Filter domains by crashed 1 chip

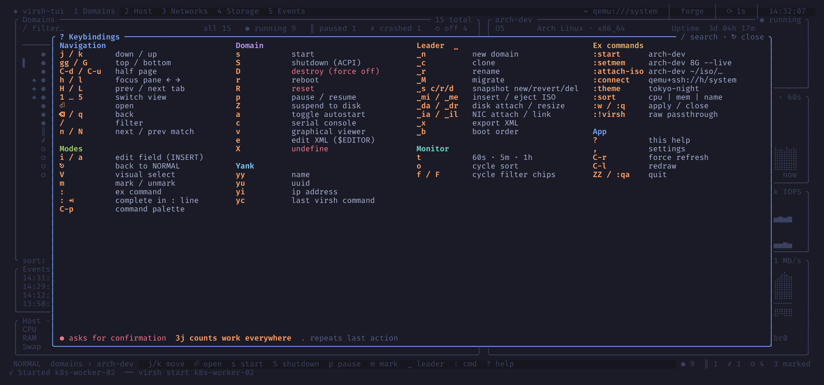coord(396,28)
